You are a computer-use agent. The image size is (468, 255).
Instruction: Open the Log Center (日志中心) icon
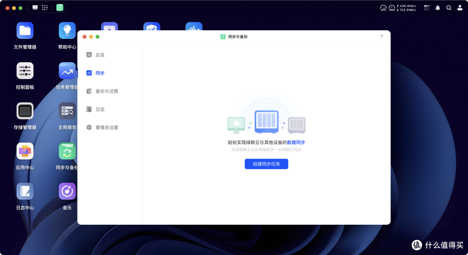point(25,191)
